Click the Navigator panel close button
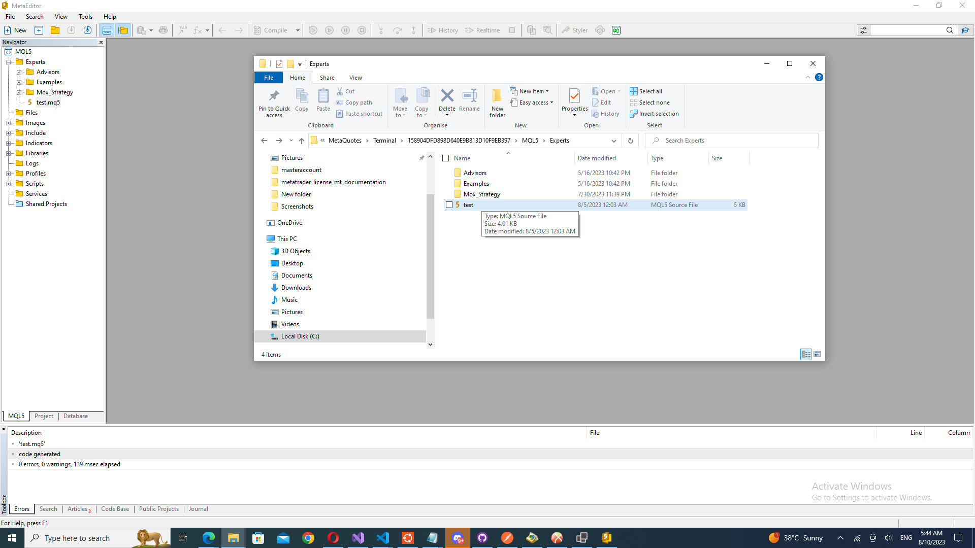975x548 pixels. tap(101, 42)
